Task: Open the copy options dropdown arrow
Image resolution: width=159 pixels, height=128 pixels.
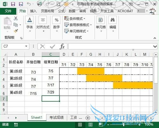Action: point(20,25)
